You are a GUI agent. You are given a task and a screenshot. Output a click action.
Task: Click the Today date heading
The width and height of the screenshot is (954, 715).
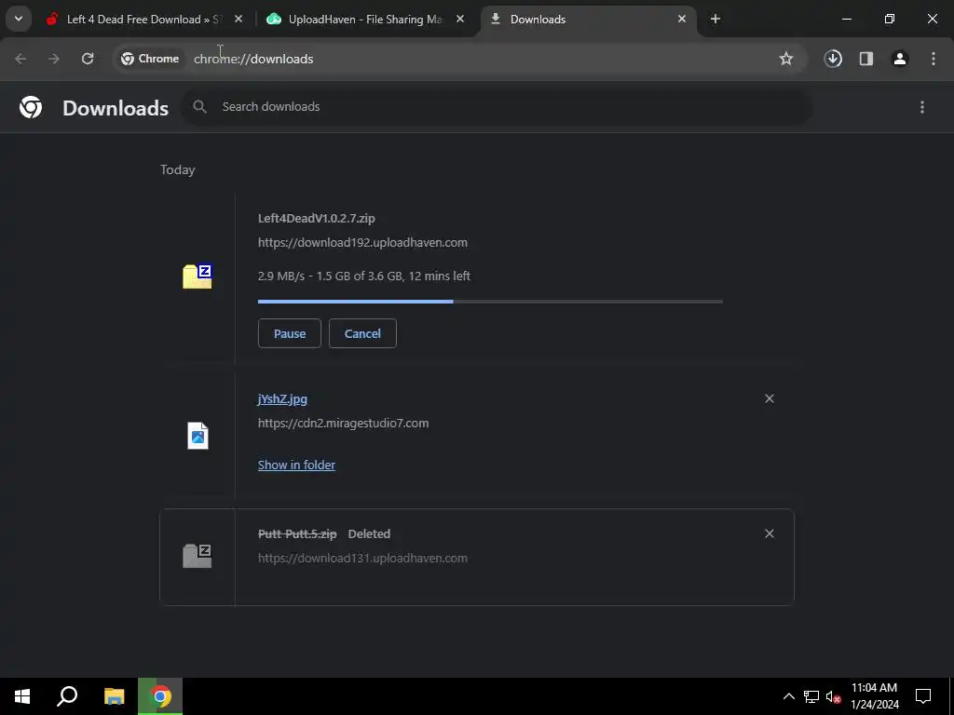click(x=178, y=169)
